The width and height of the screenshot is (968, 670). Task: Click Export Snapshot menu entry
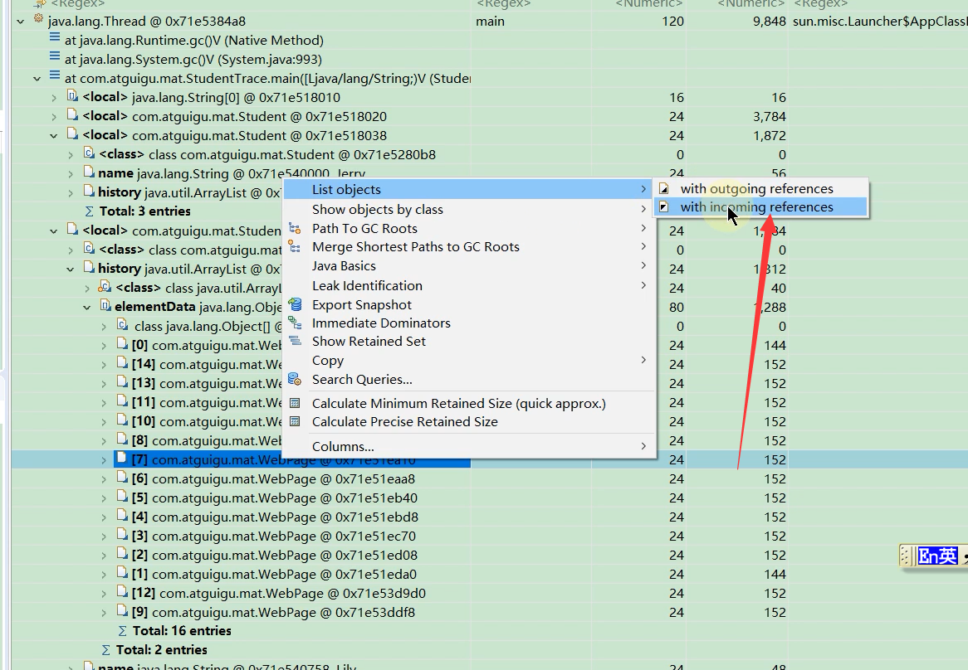coord(468,305)
